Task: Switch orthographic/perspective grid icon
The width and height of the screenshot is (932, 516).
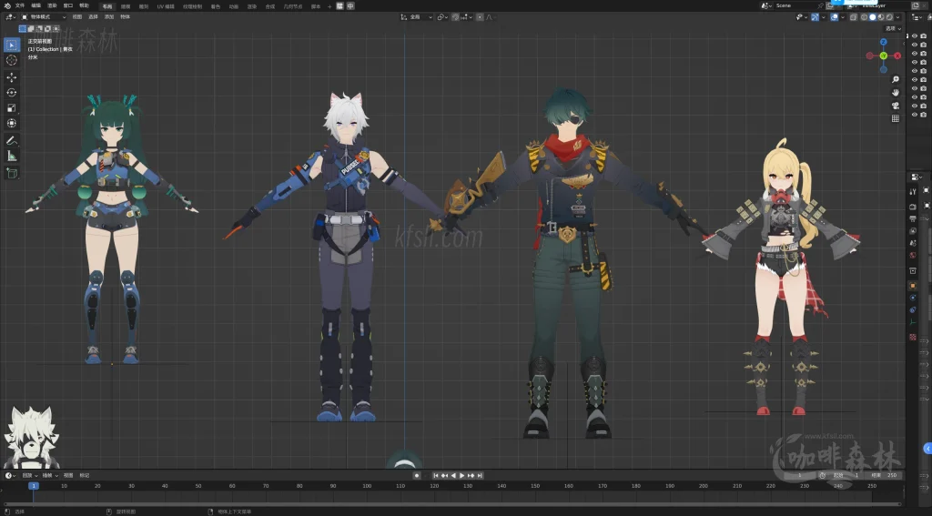Action: pos(896,118)
